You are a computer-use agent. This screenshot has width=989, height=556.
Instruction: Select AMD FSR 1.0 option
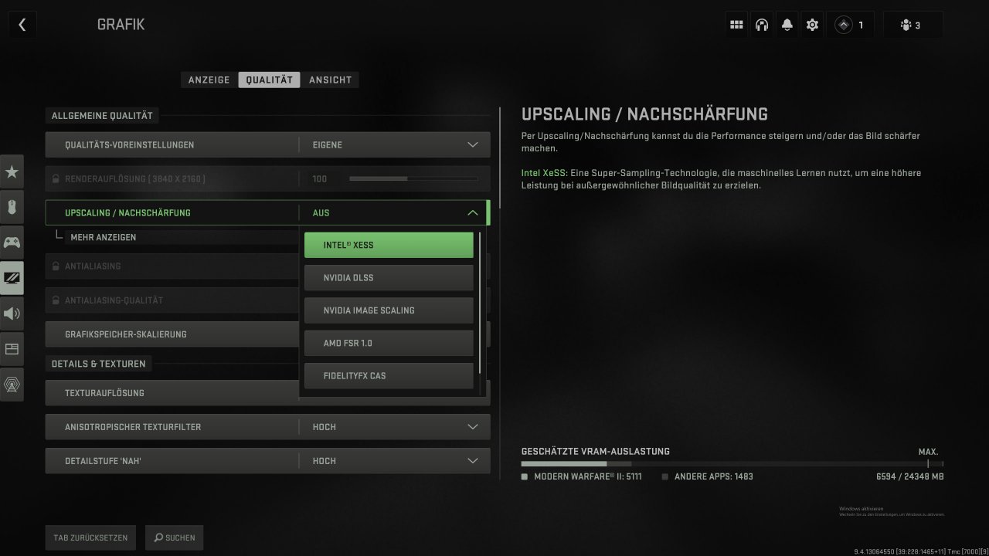[x=389, y=343]
